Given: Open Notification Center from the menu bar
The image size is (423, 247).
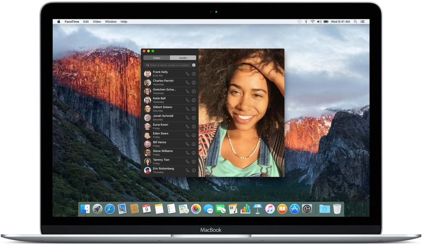Looking at the screenshot, I should (x=363, y=21).
